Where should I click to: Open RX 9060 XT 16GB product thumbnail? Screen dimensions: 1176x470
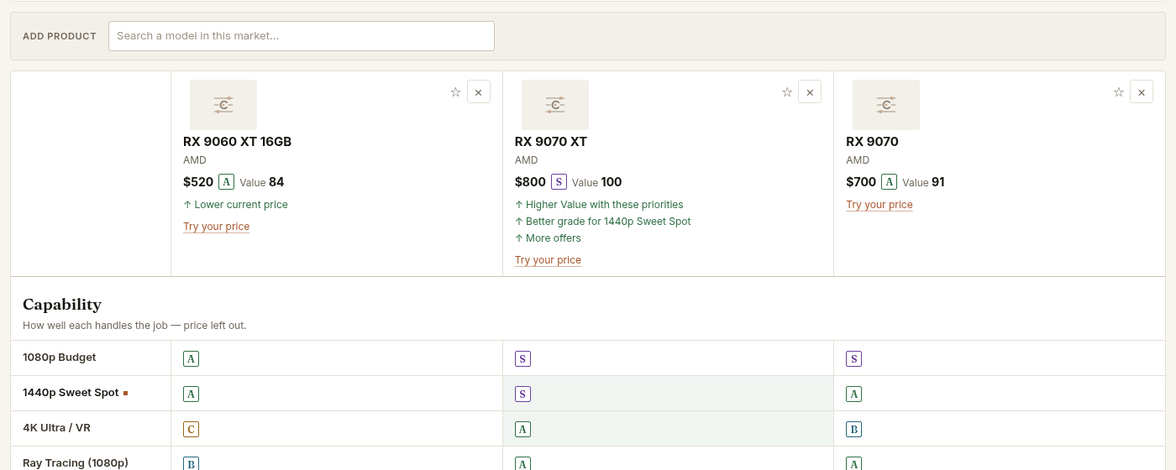point(223,105)
